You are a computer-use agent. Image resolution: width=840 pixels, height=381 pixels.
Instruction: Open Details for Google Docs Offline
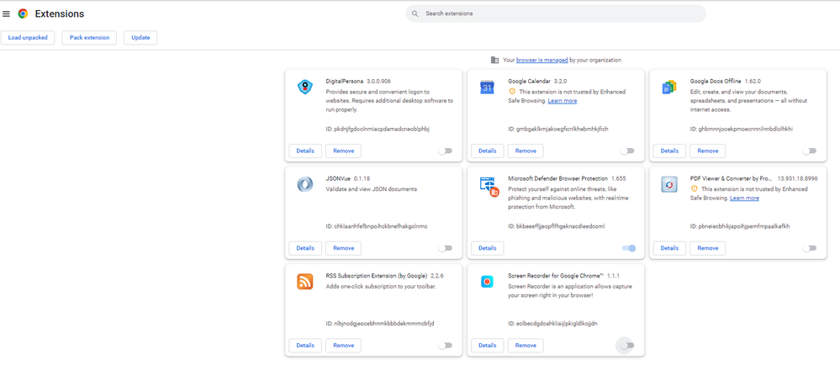(x=669, y=151)
